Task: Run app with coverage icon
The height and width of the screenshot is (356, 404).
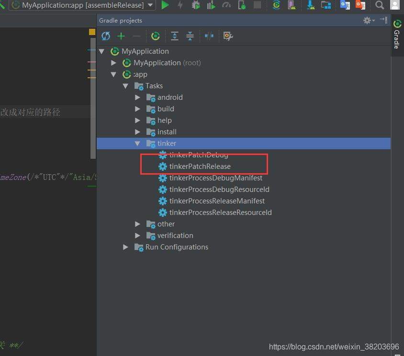Action: click(x=211, y=5)
